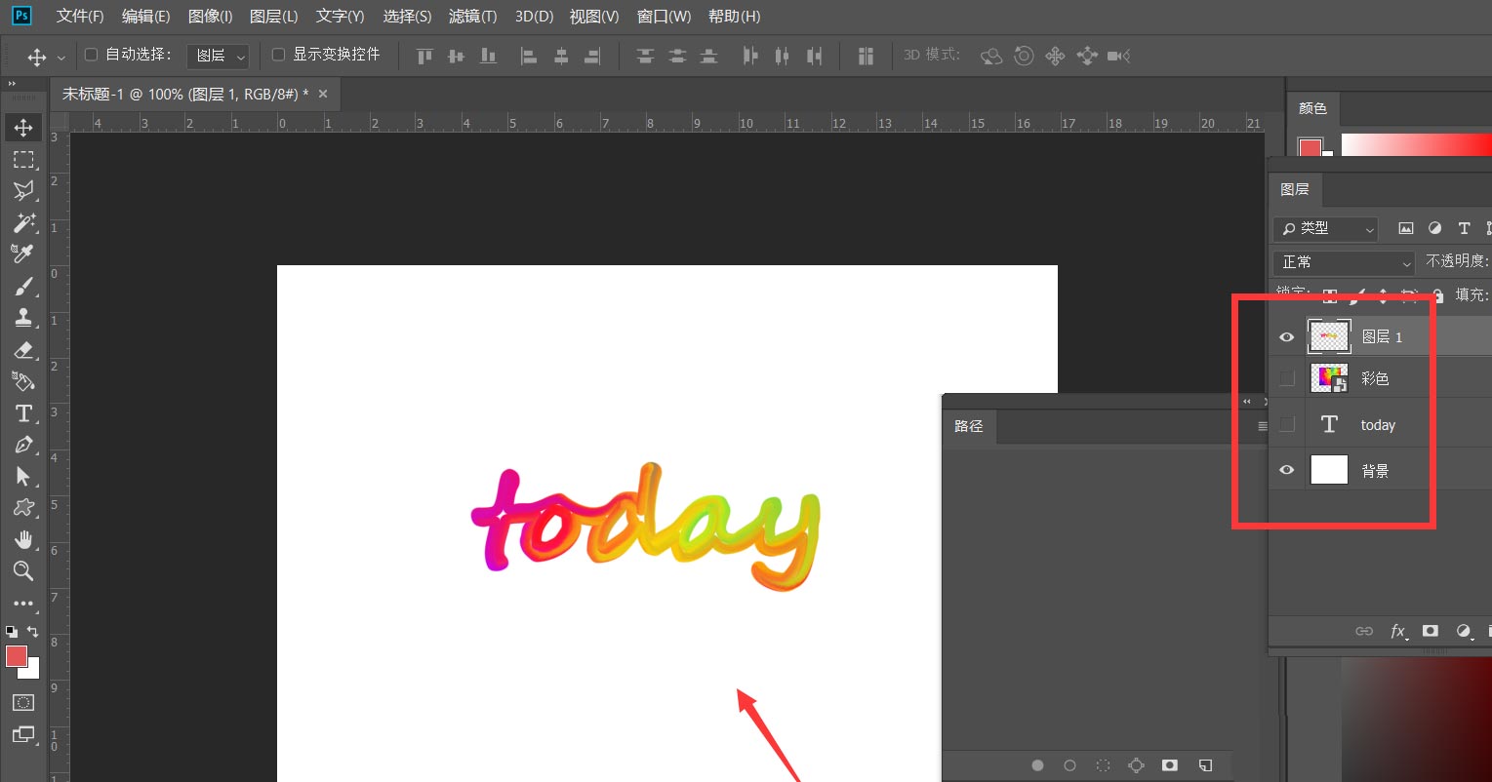Select the Brush tool
This screenshot has width=1492, height=782.
tap(23, 286)
